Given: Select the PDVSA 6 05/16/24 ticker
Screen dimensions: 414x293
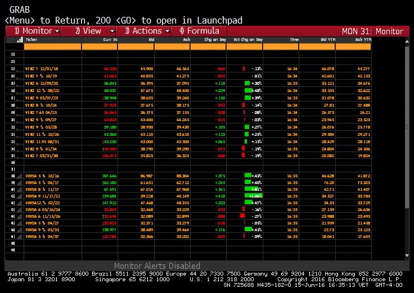Looking at the screenshot, I should (x=43, y=210).
